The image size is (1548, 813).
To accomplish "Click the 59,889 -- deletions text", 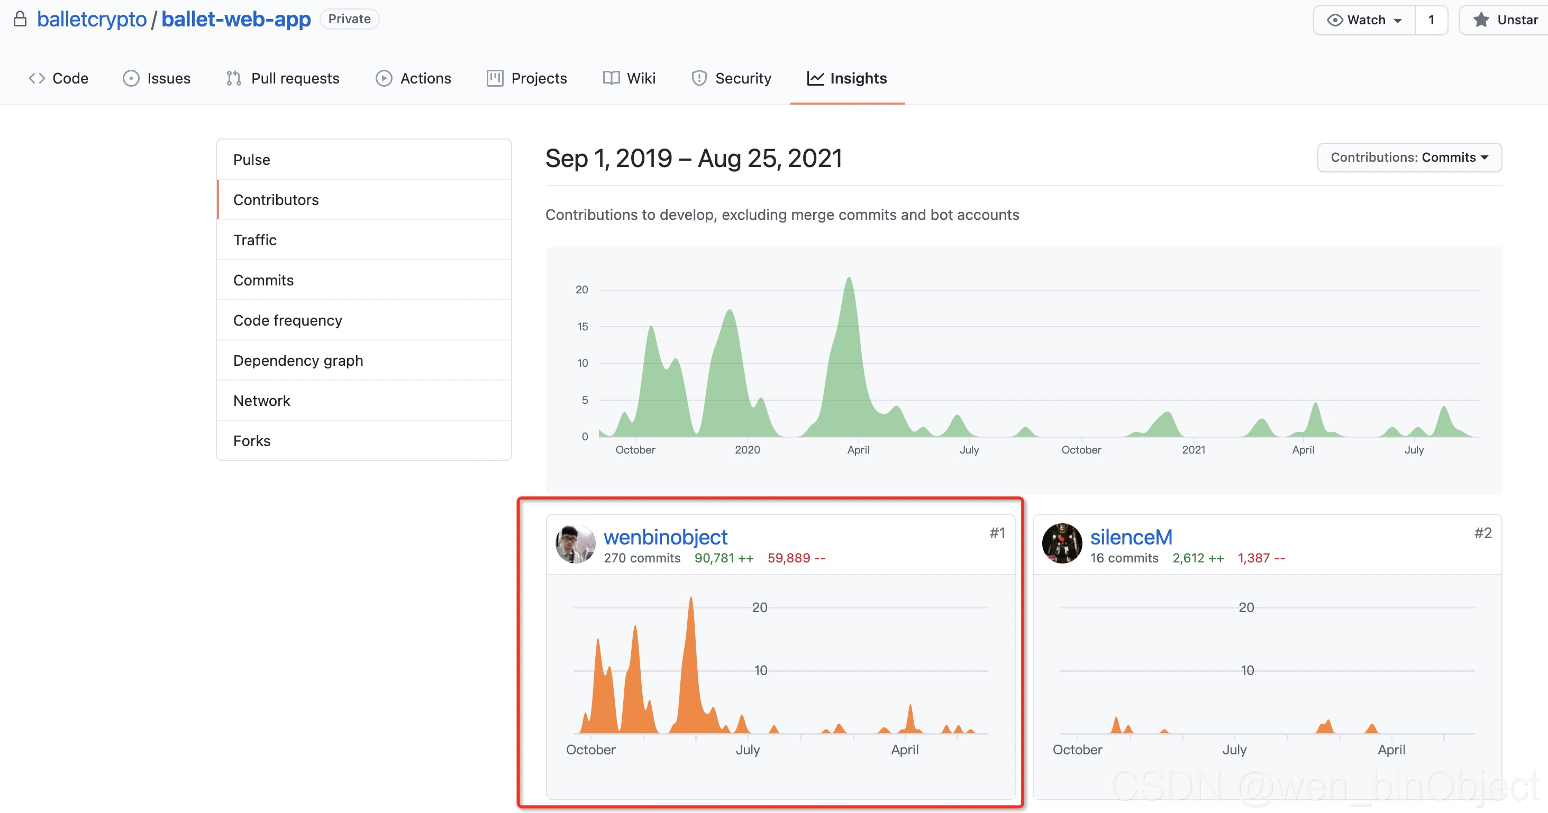I will 796,558.
